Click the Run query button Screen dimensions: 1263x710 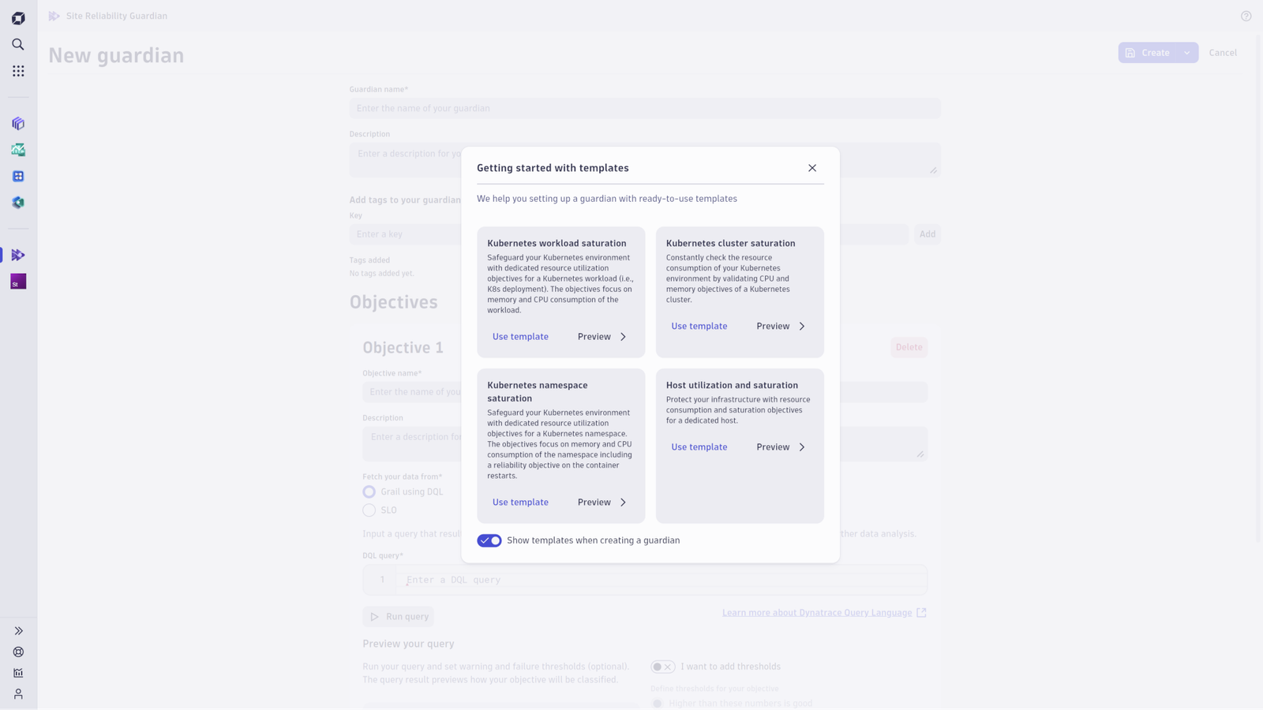(x=399, y=617)
